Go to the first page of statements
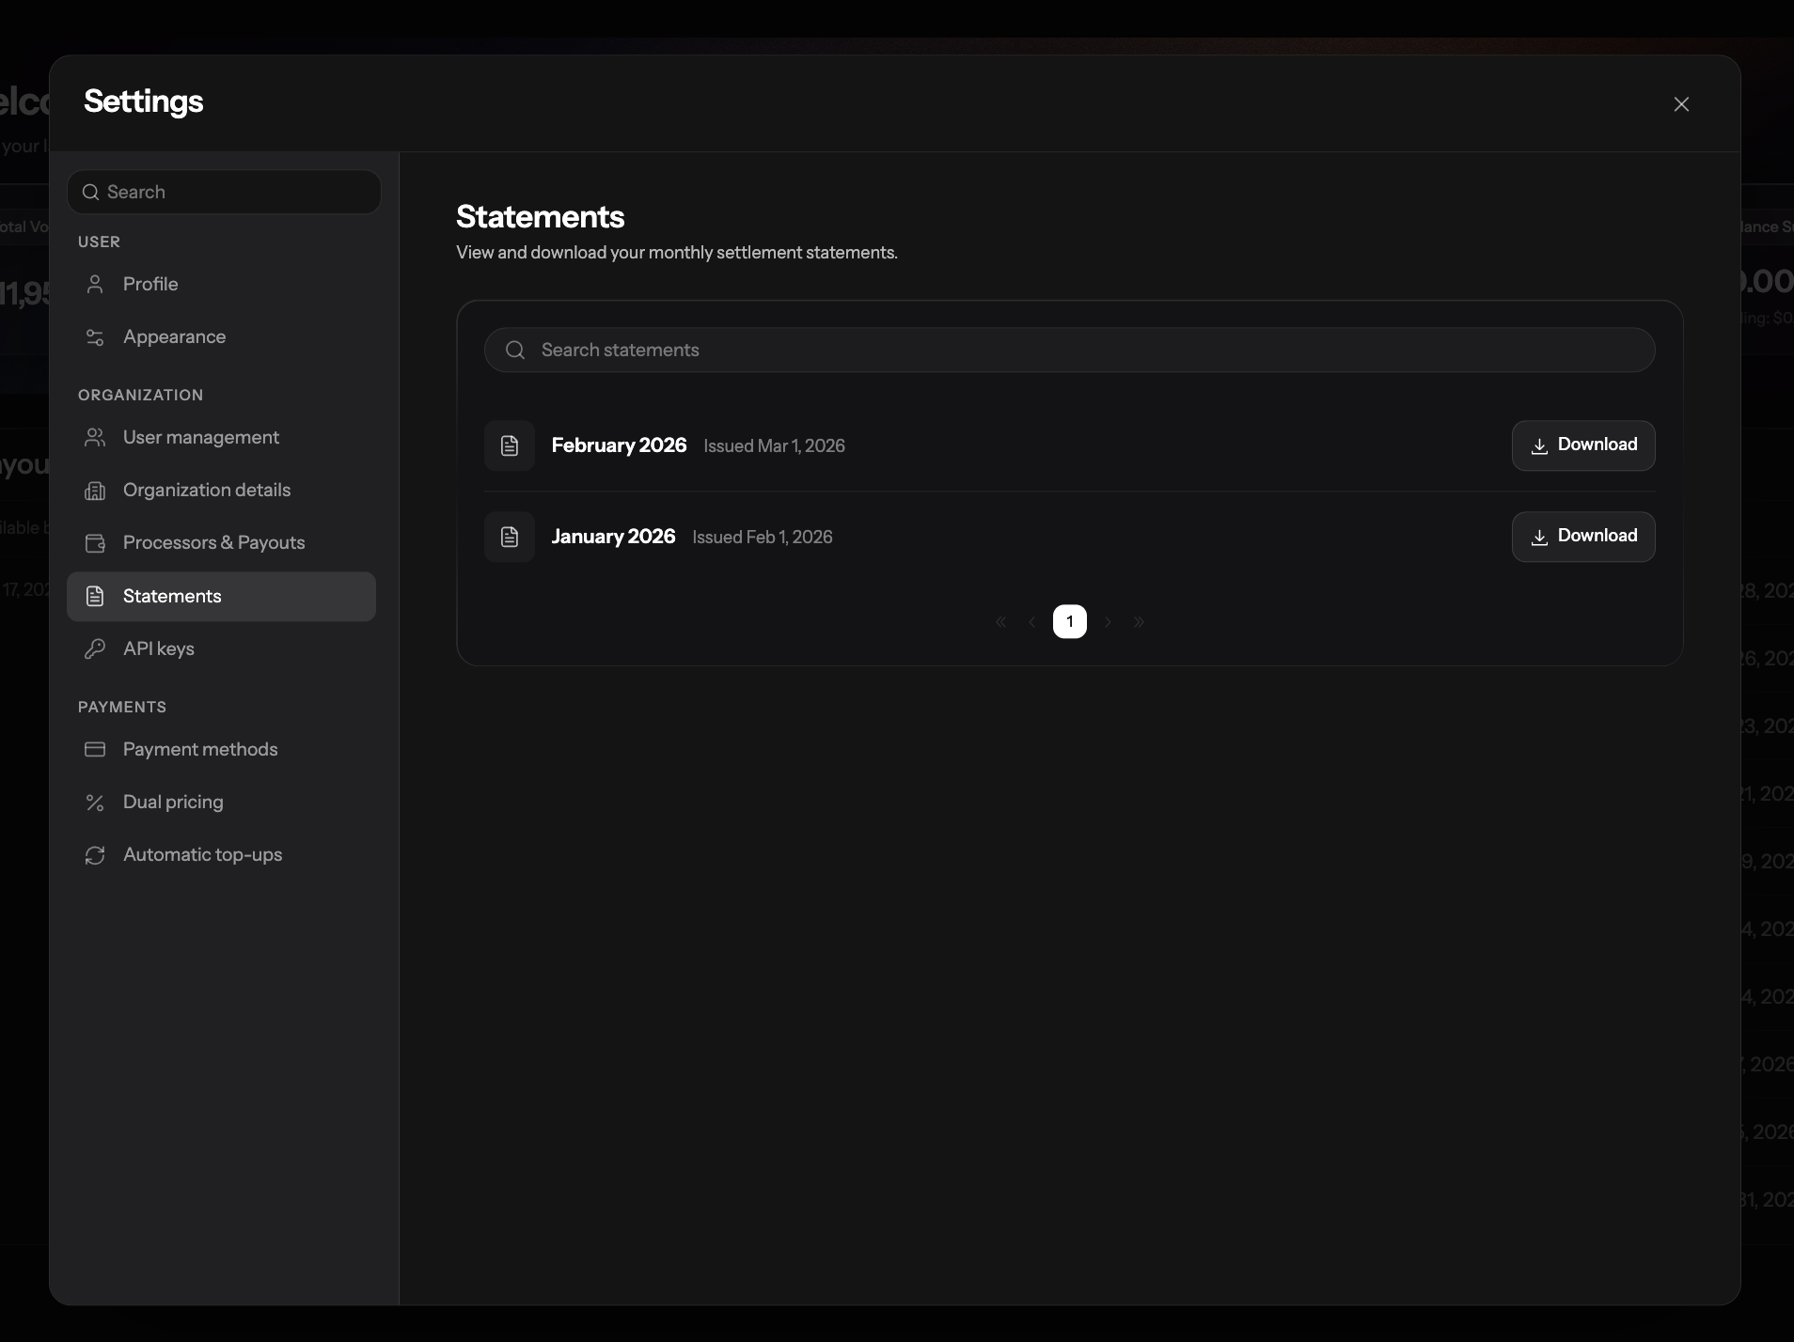 click(x=1001, y=622)
